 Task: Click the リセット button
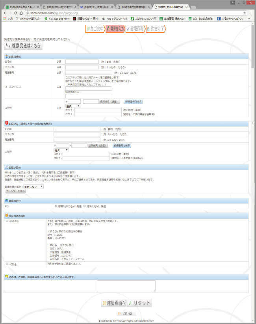pos(139,303)
